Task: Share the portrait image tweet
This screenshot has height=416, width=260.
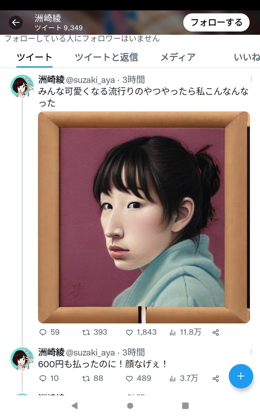Action: [x=216, y=332]
